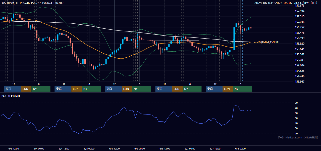Select the 155.641 price axis label
The width and height of the screenshot is (321, 151).
click(x=300, y=49)
